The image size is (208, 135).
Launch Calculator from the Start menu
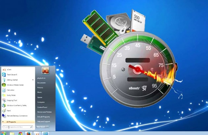10,90
